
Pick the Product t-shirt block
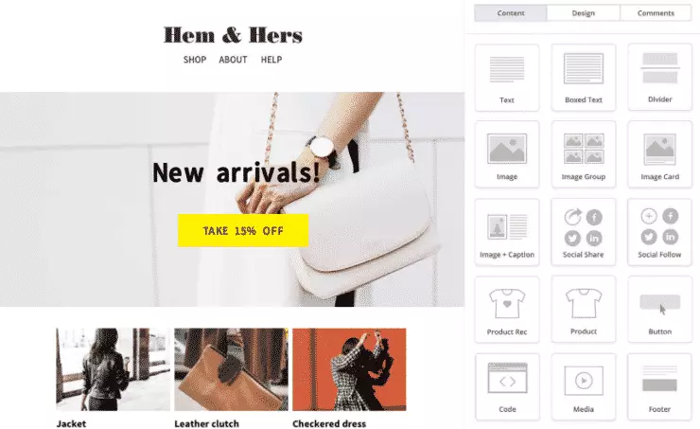click(x=583, y=310)
